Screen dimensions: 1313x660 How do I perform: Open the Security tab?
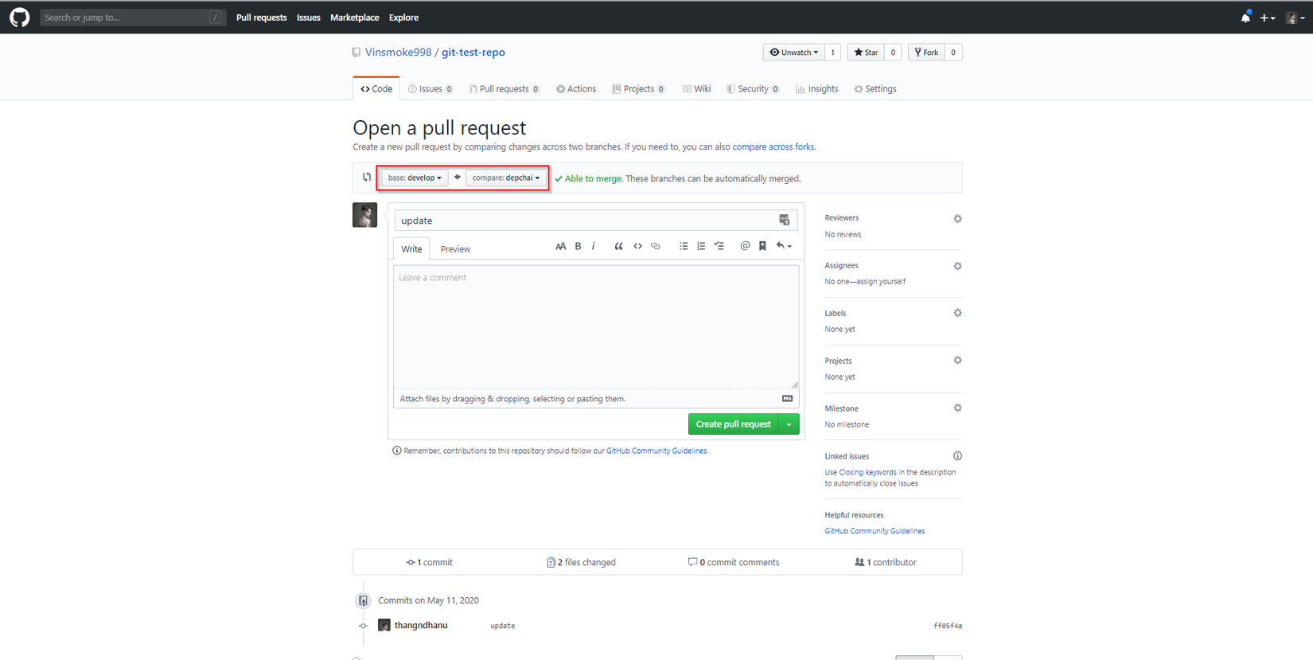click(x=753, y=89)
